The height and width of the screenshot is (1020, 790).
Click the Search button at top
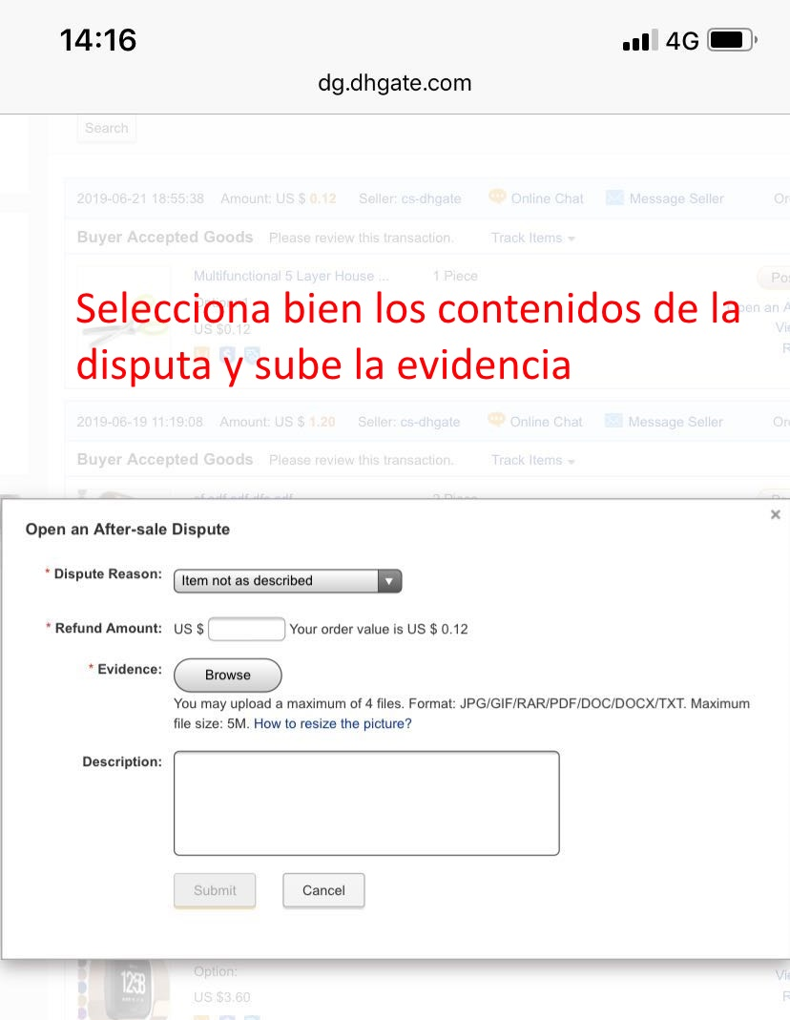[x=107, y=128]
